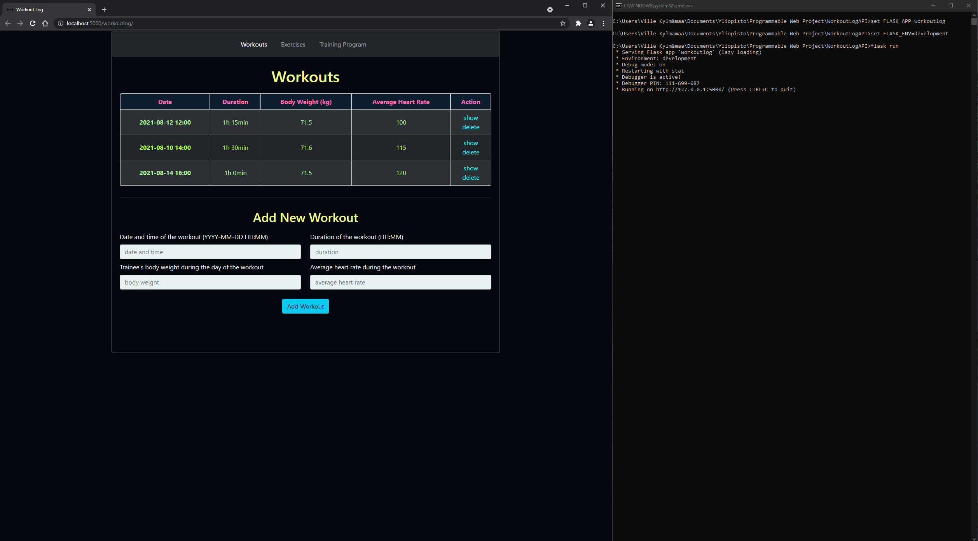Expand the tab search dropdown arrow

tap(550, 10)
